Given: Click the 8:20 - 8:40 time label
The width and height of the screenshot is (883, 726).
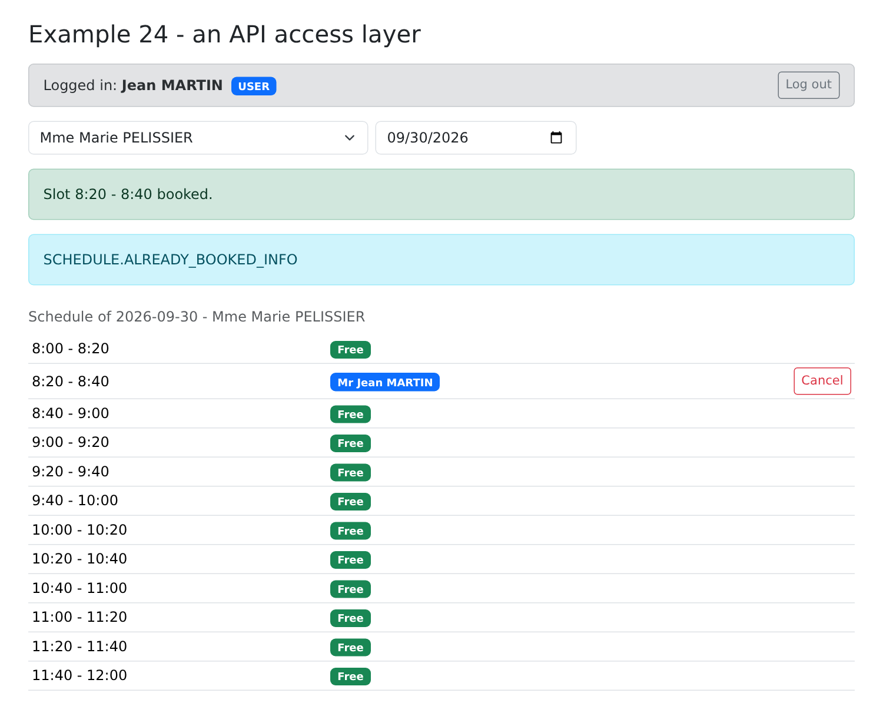Looking at the screenshot, I should [71, 382].
